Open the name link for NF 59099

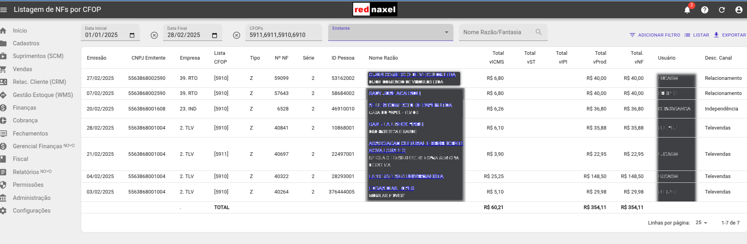412,75
